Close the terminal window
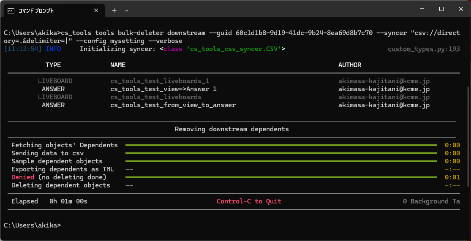Screen dimensions: 471x241 pos(461,9)
